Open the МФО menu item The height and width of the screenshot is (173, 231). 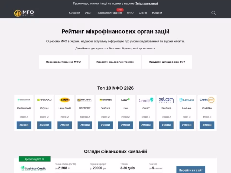[130, 13]
